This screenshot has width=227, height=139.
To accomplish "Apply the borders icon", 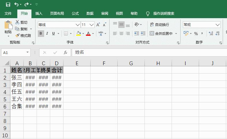I will pyautogui.click(x=66, y=33).
